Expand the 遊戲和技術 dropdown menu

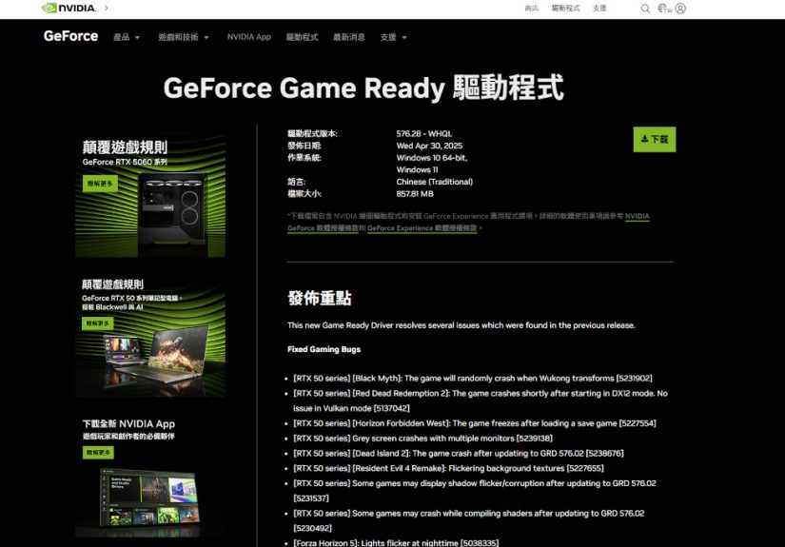click(x=184, y=37)
